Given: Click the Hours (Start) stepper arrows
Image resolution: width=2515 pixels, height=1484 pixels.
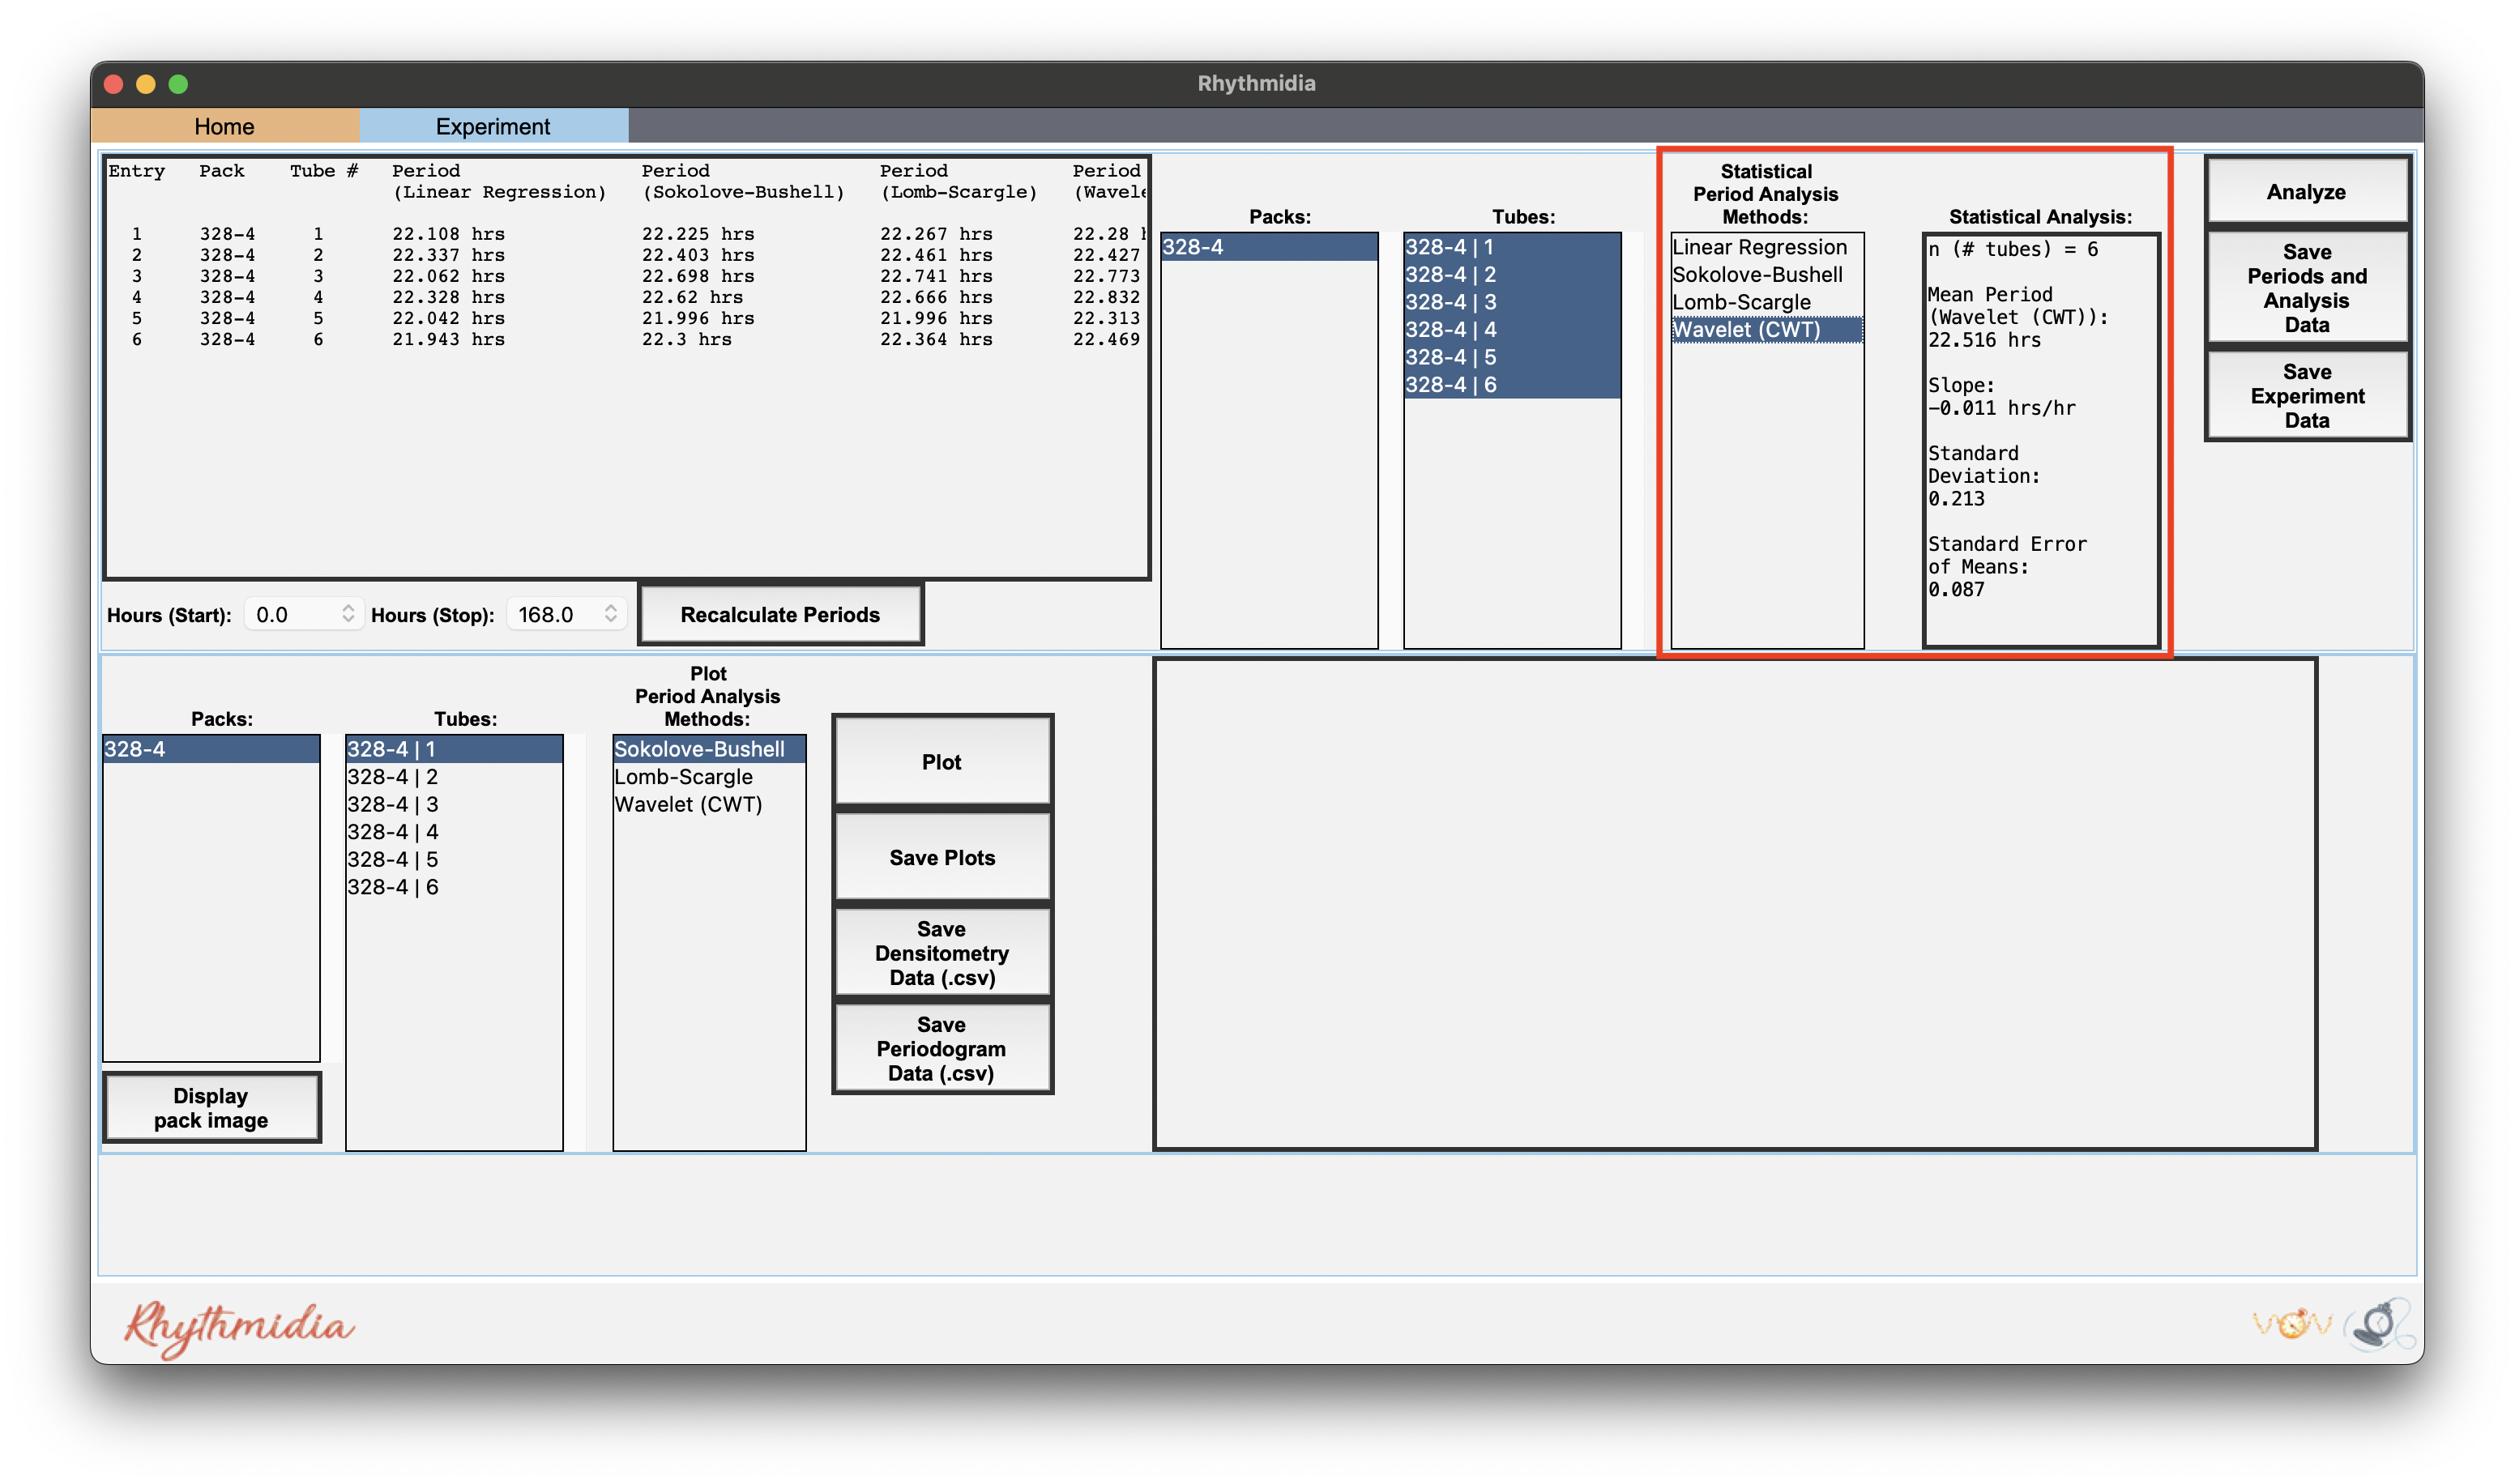Looking at the screenshot, I should click(348, 614).
